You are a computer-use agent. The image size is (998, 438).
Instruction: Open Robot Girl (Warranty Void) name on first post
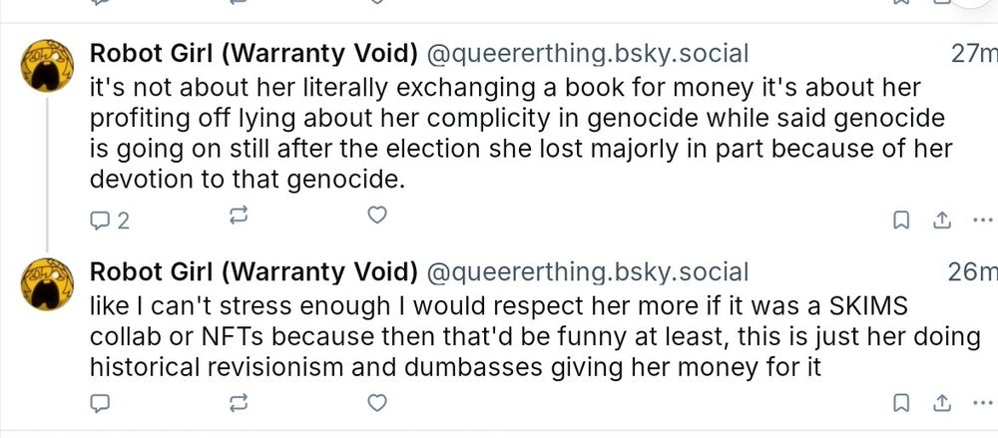pos(253,53)
